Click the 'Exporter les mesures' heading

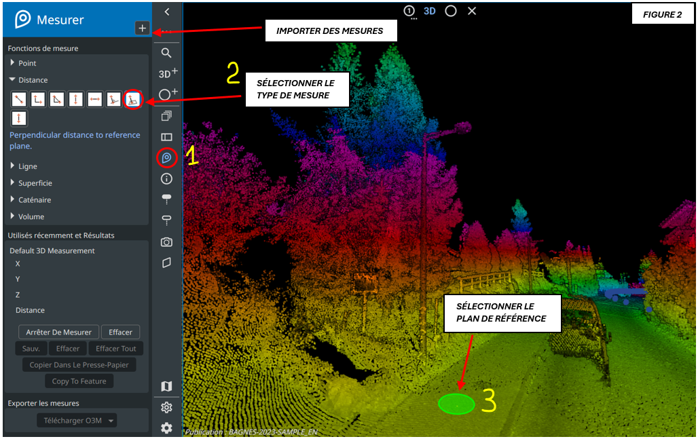click(x=43, y=404)
